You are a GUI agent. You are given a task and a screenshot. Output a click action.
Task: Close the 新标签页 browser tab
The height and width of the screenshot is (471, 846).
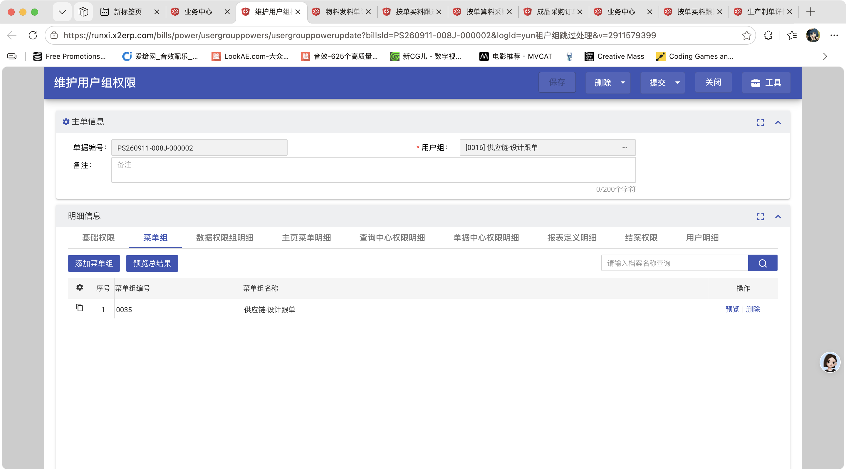click(x=157, y=12)
